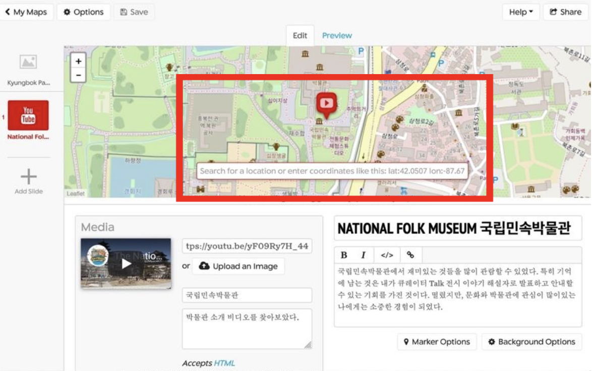592x371 pixels.
Task: Zoom out on the map with minus icon
Action: tap(78, 75)
